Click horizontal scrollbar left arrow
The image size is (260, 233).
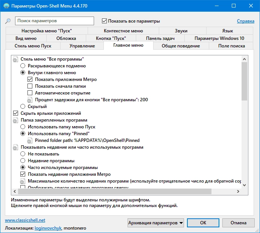click(x=15, y=191)
